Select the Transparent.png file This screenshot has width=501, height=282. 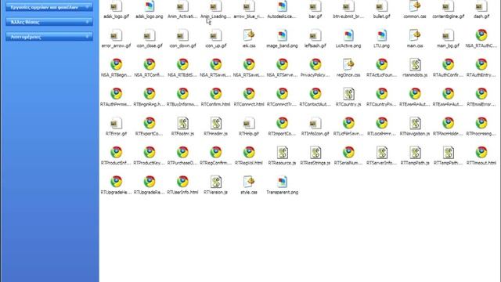tap(282, 182)
